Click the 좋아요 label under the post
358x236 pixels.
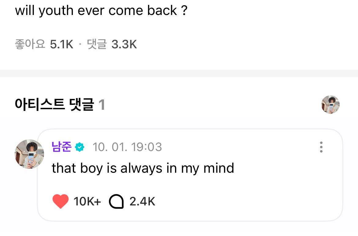pyautogui.click(x=30, y=45)
